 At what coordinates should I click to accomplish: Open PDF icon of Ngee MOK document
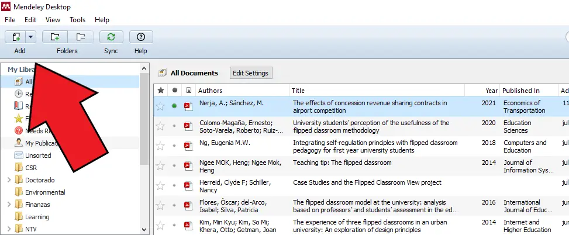[x=188, y=166]
